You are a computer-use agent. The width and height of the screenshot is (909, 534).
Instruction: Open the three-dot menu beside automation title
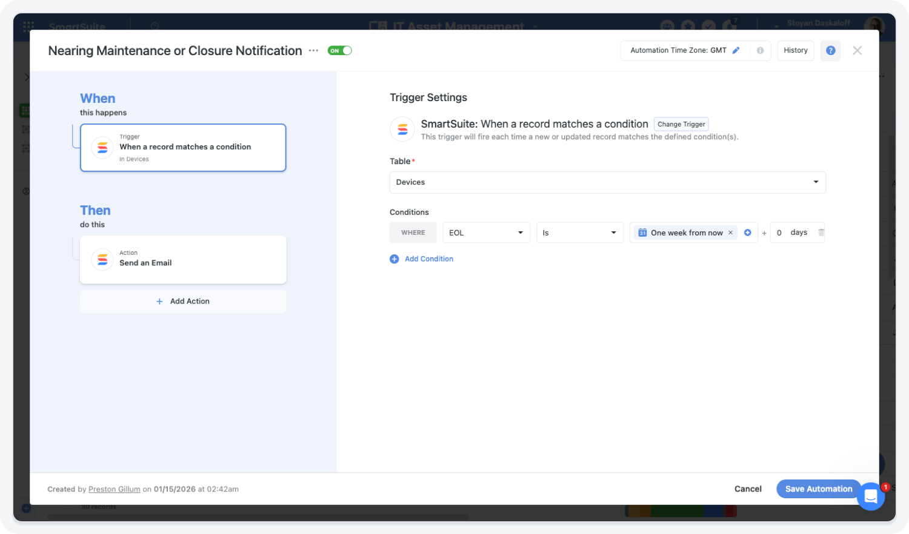tap(313, 51)
